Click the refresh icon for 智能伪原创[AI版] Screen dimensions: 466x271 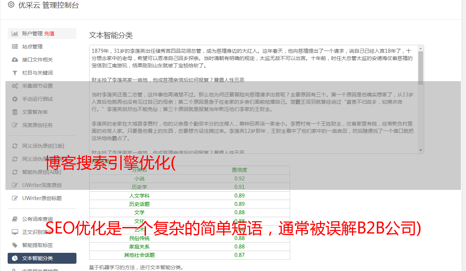pos(15,172)
